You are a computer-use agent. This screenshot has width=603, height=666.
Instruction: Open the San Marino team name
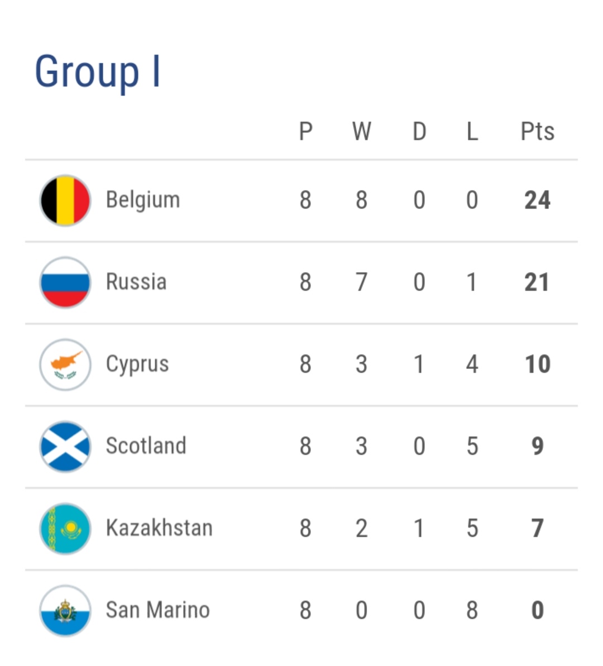(157, 610)
